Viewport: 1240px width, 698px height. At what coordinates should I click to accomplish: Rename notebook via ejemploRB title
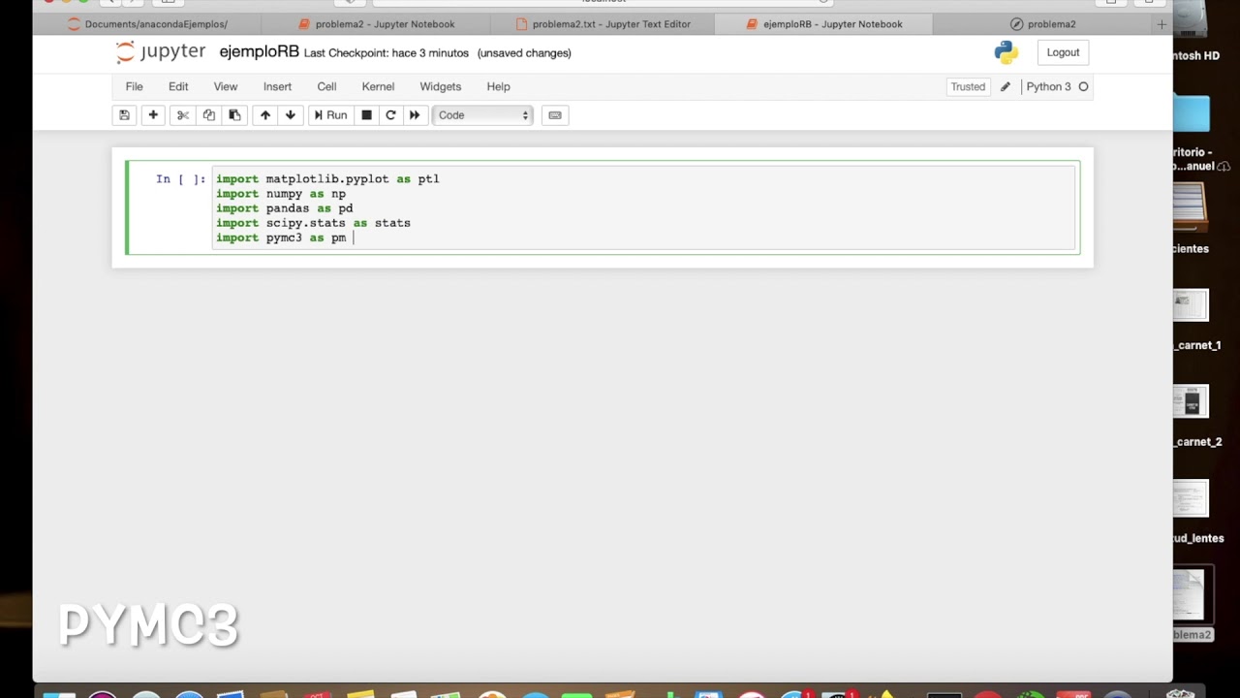point(259,52)
